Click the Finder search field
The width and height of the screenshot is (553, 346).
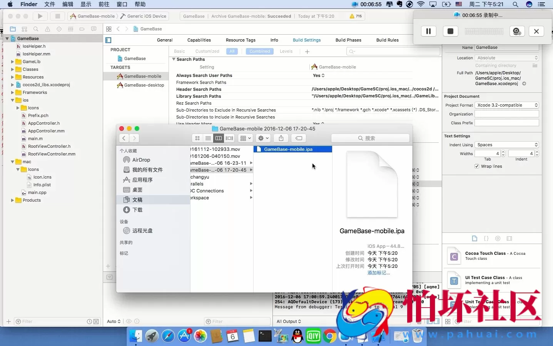tap(370, 138)
